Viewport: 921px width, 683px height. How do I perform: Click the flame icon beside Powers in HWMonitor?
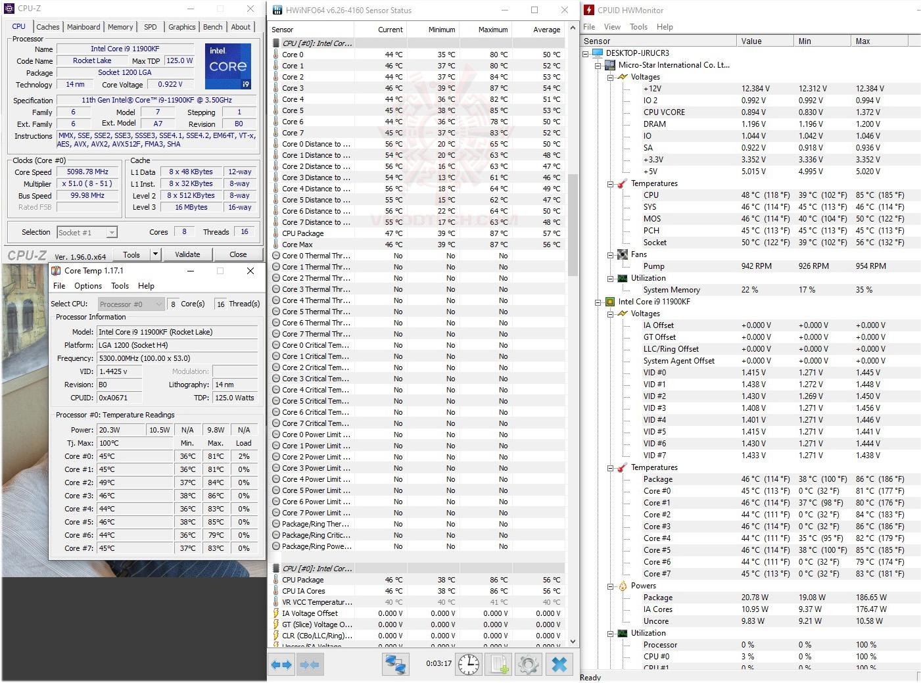pyautogui.click(x=623, y=586)
